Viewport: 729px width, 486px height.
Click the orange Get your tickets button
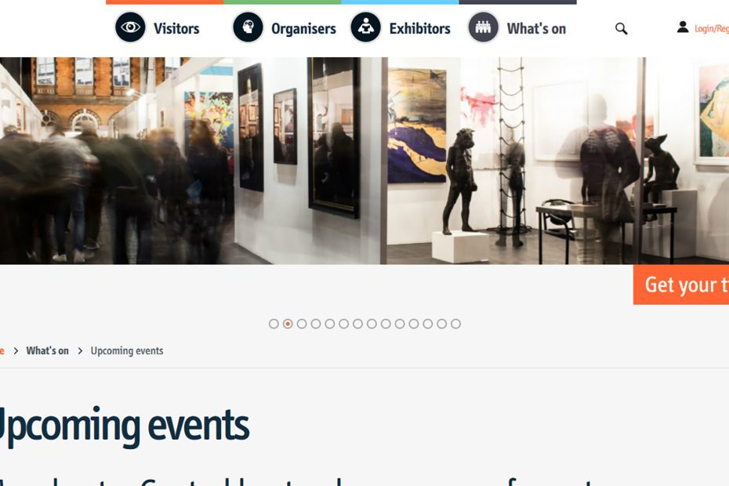[x=681, y=285]
